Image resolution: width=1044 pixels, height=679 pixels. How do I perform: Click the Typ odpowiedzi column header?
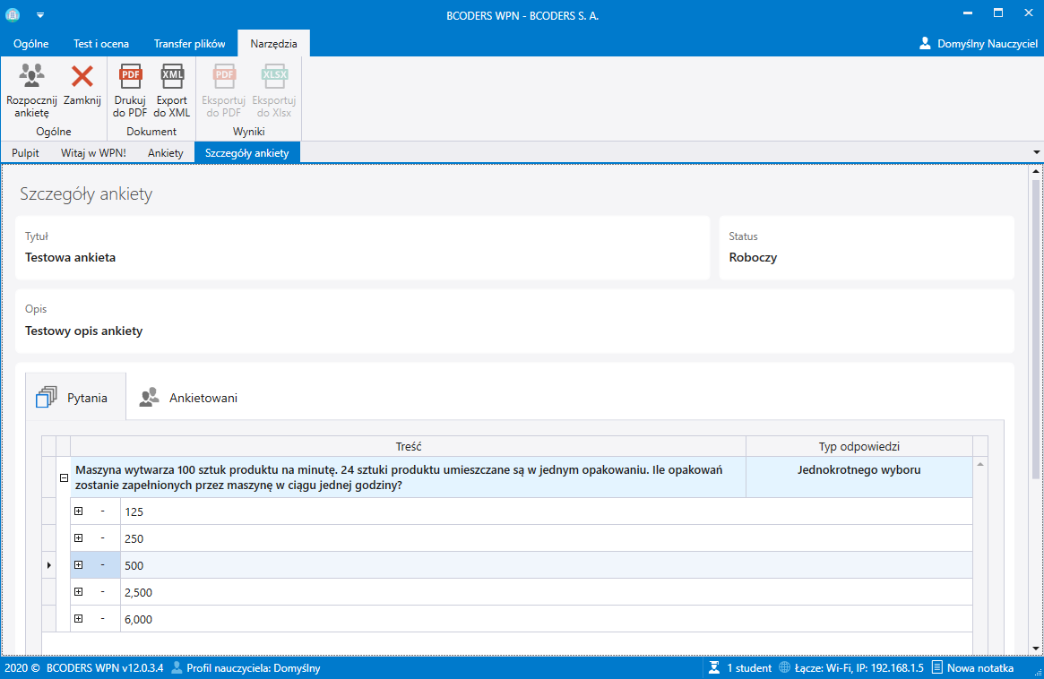pos(858,447)
